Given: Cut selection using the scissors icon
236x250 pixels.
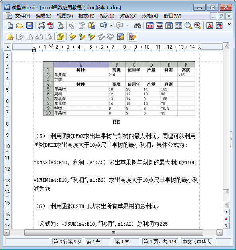Looking at the screenshot, I should (73, 26).
